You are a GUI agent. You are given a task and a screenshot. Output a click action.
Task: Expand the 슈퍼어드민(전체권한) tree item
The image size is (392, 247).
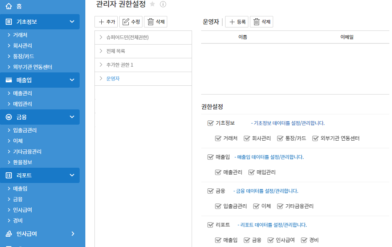[101, 37]
